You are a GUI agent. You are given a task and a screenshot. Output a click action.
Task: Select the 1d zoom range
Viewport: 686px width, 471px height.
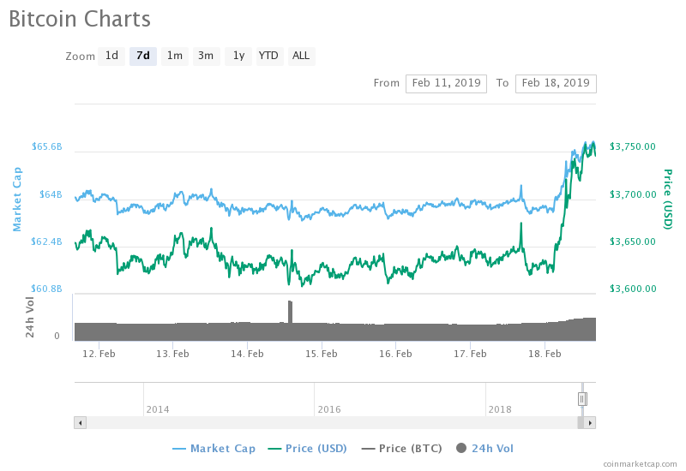click(111, 57)
